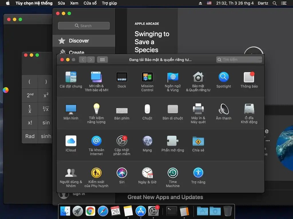Launch Safari from the Dock
The image size is (293, 219).
point(103,211)
